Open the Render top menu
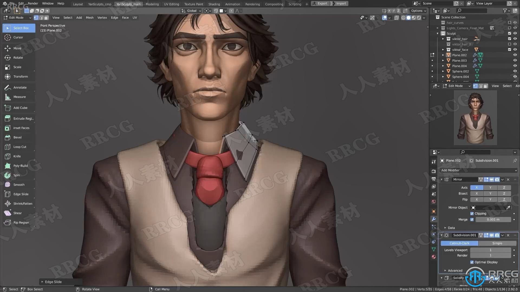Image resolution: width=520 pixels, height=292 pixels. pos(33,4)
